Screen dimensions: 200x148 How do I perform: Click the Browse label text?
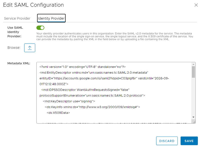coord(14,48)
